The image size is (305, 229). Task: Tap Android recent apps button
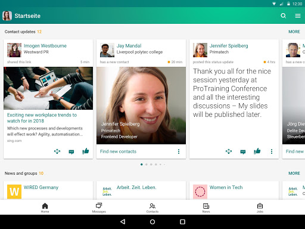(182, 222)
